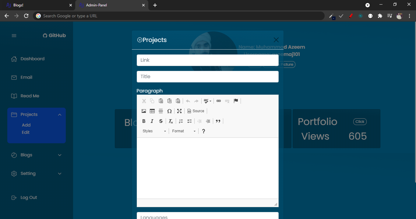416x219 pixels.
Task: Open the browser Extensions puzzle icon
Action: pos(380,16)
